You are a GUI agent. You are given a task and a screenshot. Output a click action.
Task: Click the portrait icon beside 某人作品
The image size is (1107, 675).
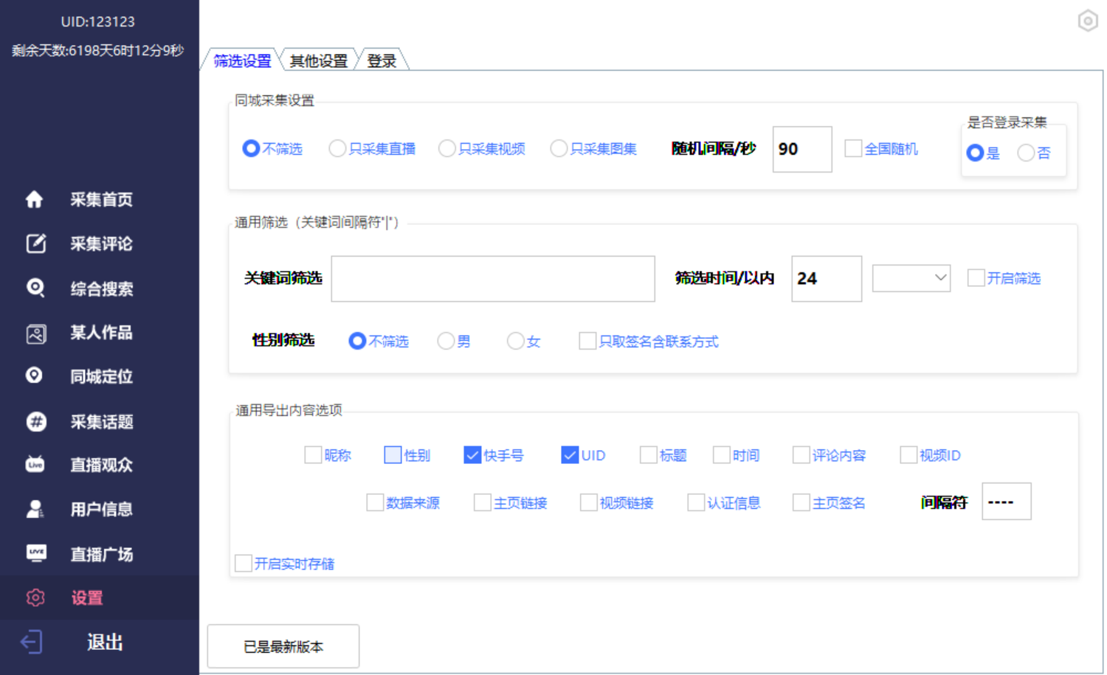pos(35,333)
